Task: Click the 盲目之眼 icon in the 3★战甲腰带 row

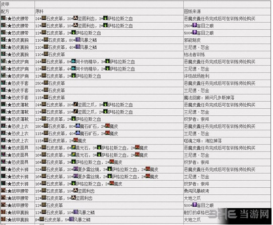Action: coord(194,205)
